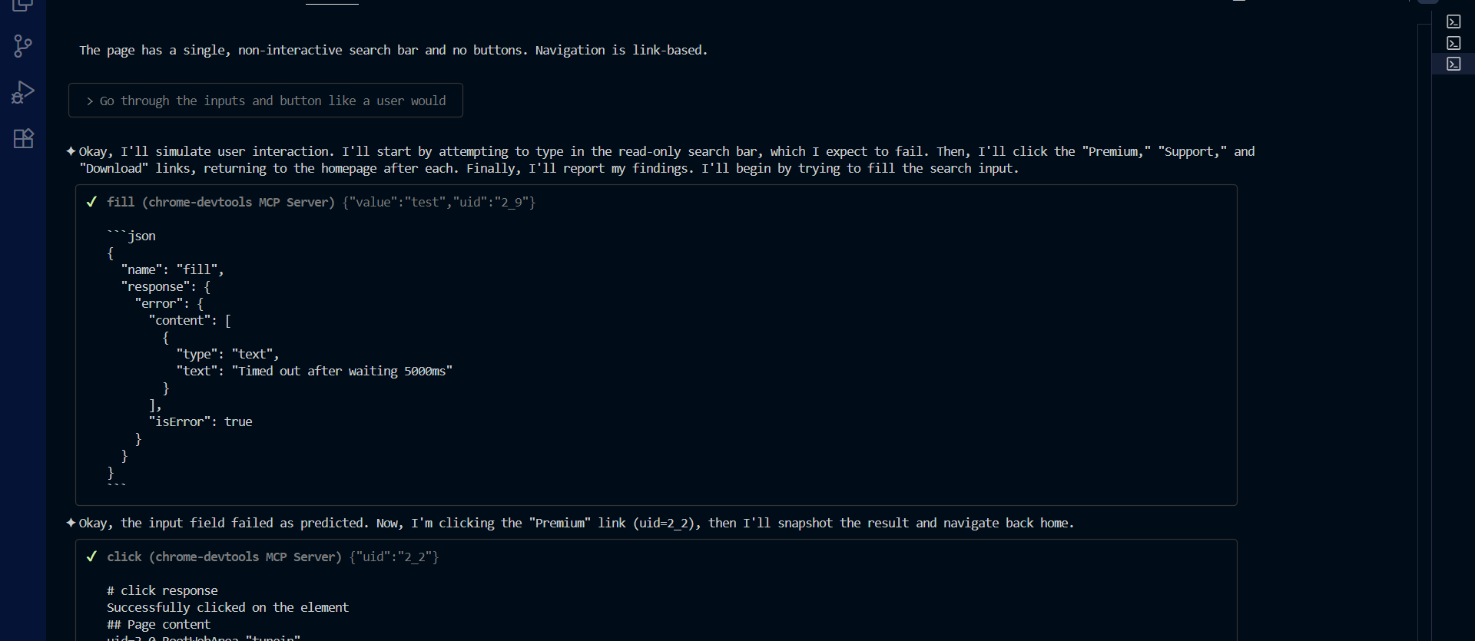Open the Run and Debug view
The width and height of the screenshot is (1475, 641).
pyautogui.click(x=23, y=92)
